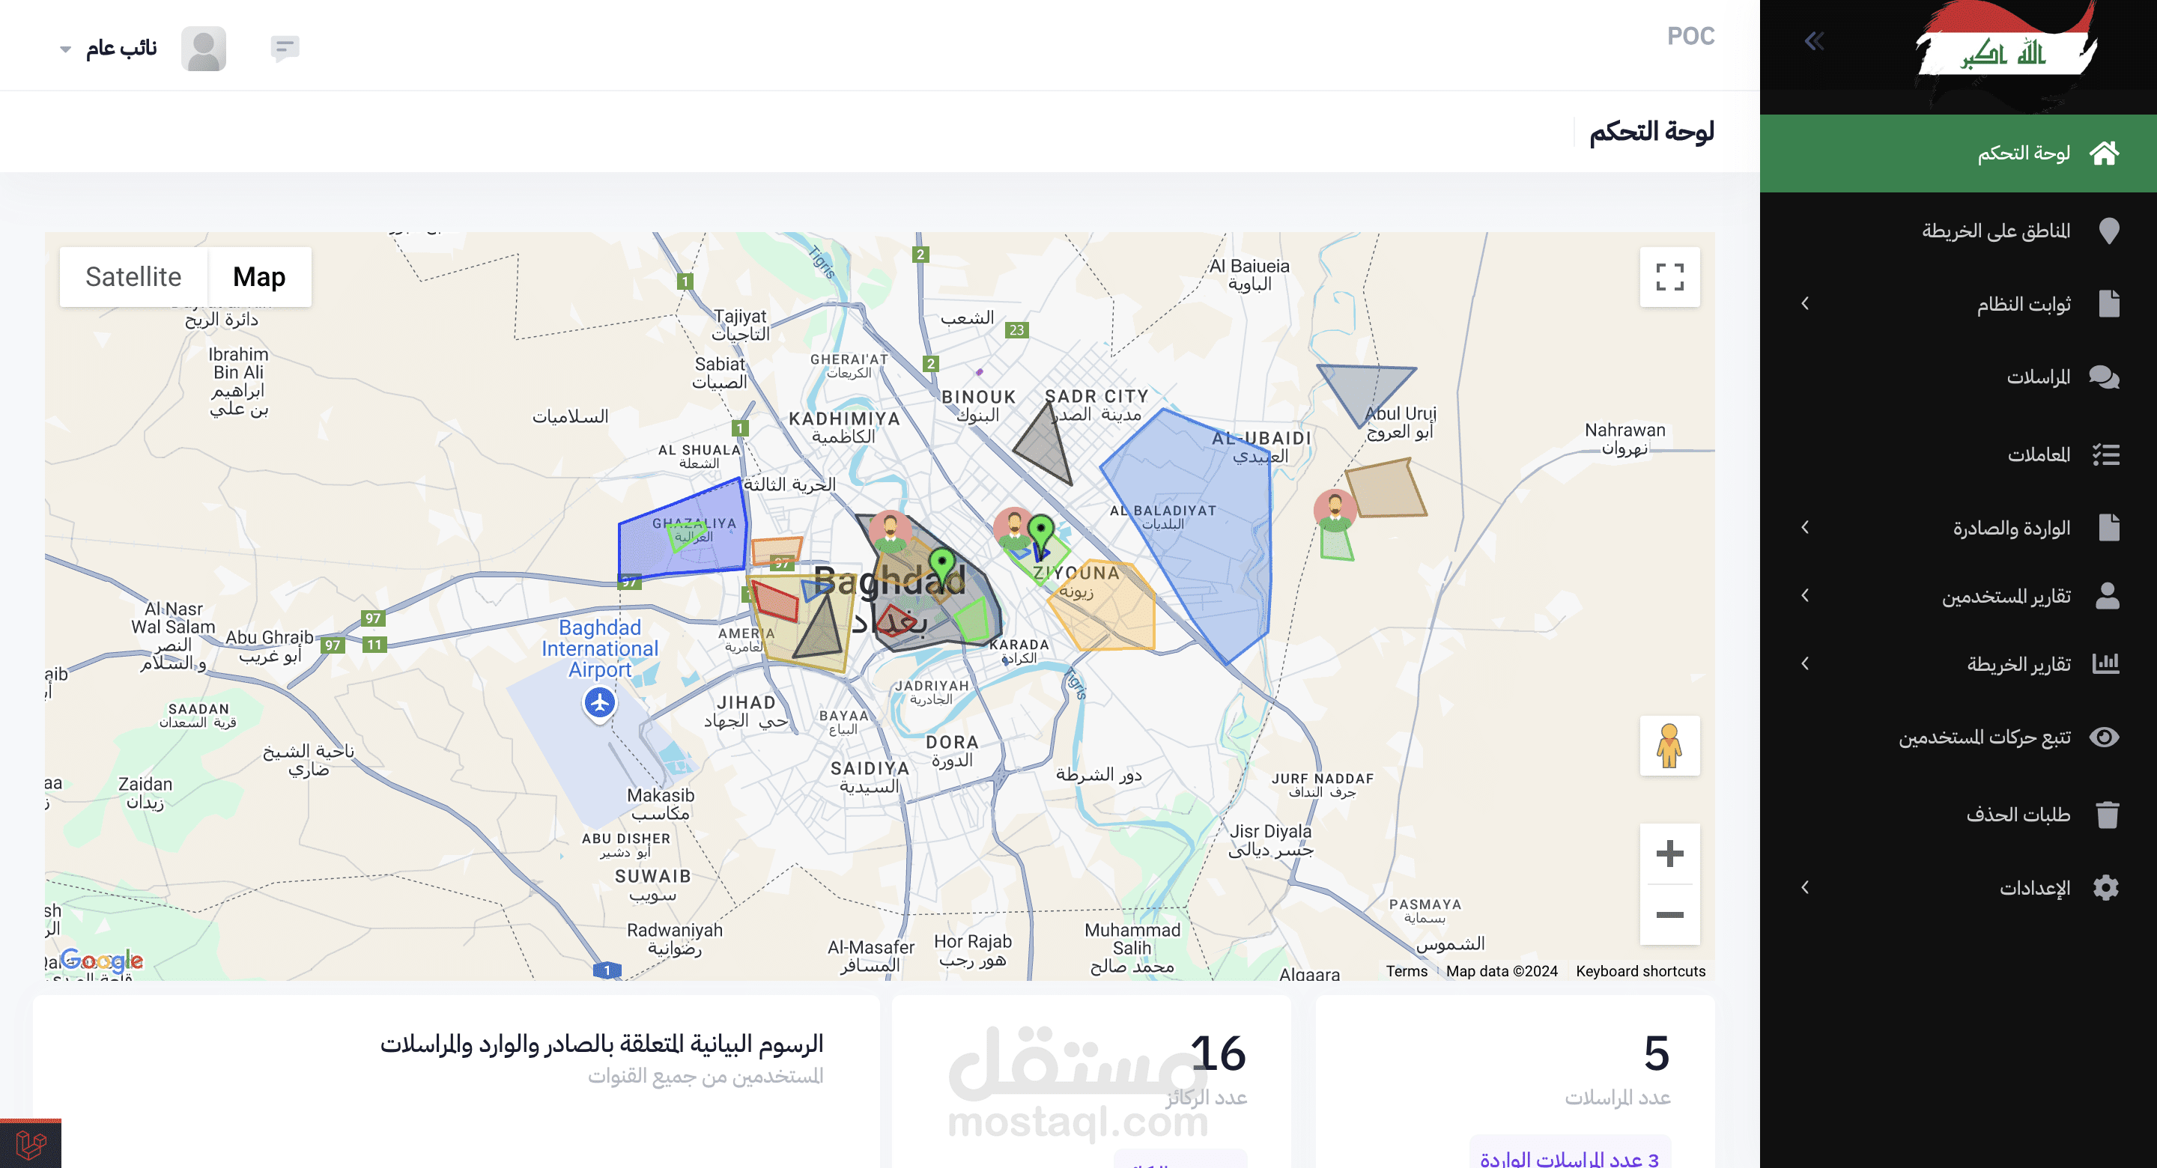This screenshot has height=1168, width=2157.
Task: Toggle map fullscreen view button
Action: pyautogui.click(x=1669, y=277)
